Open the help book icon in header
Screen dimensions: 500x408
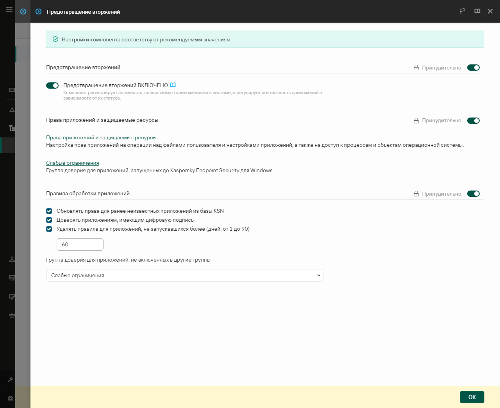[477, 11]
